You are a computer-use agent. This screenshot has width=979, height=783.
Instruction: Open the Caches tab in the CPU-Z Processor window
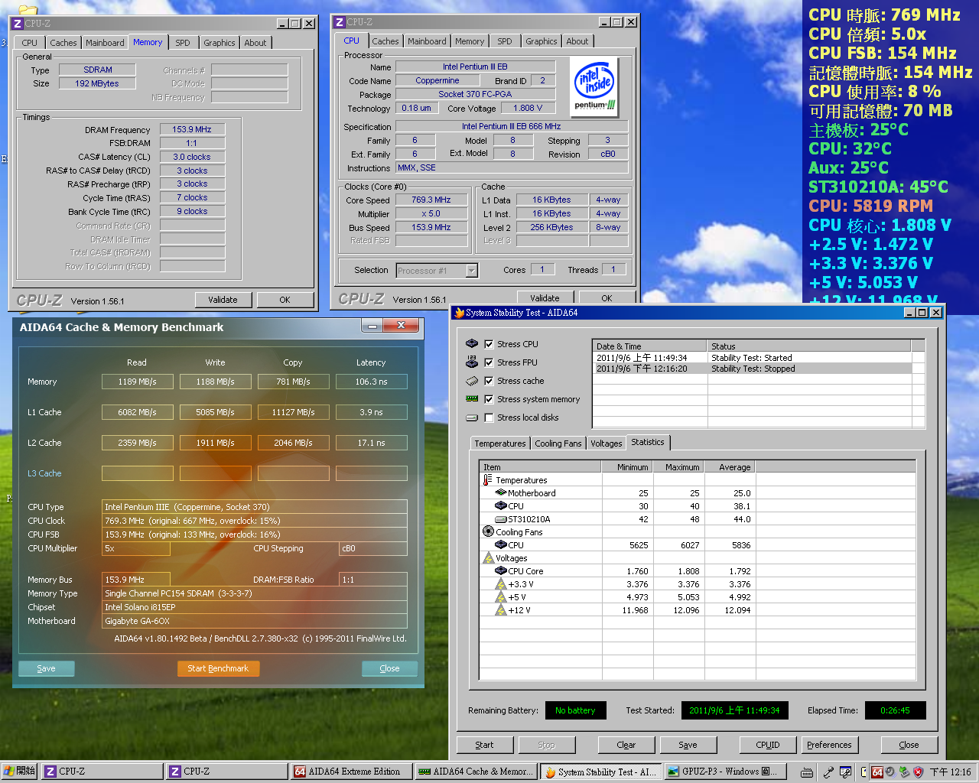point(385,41)
